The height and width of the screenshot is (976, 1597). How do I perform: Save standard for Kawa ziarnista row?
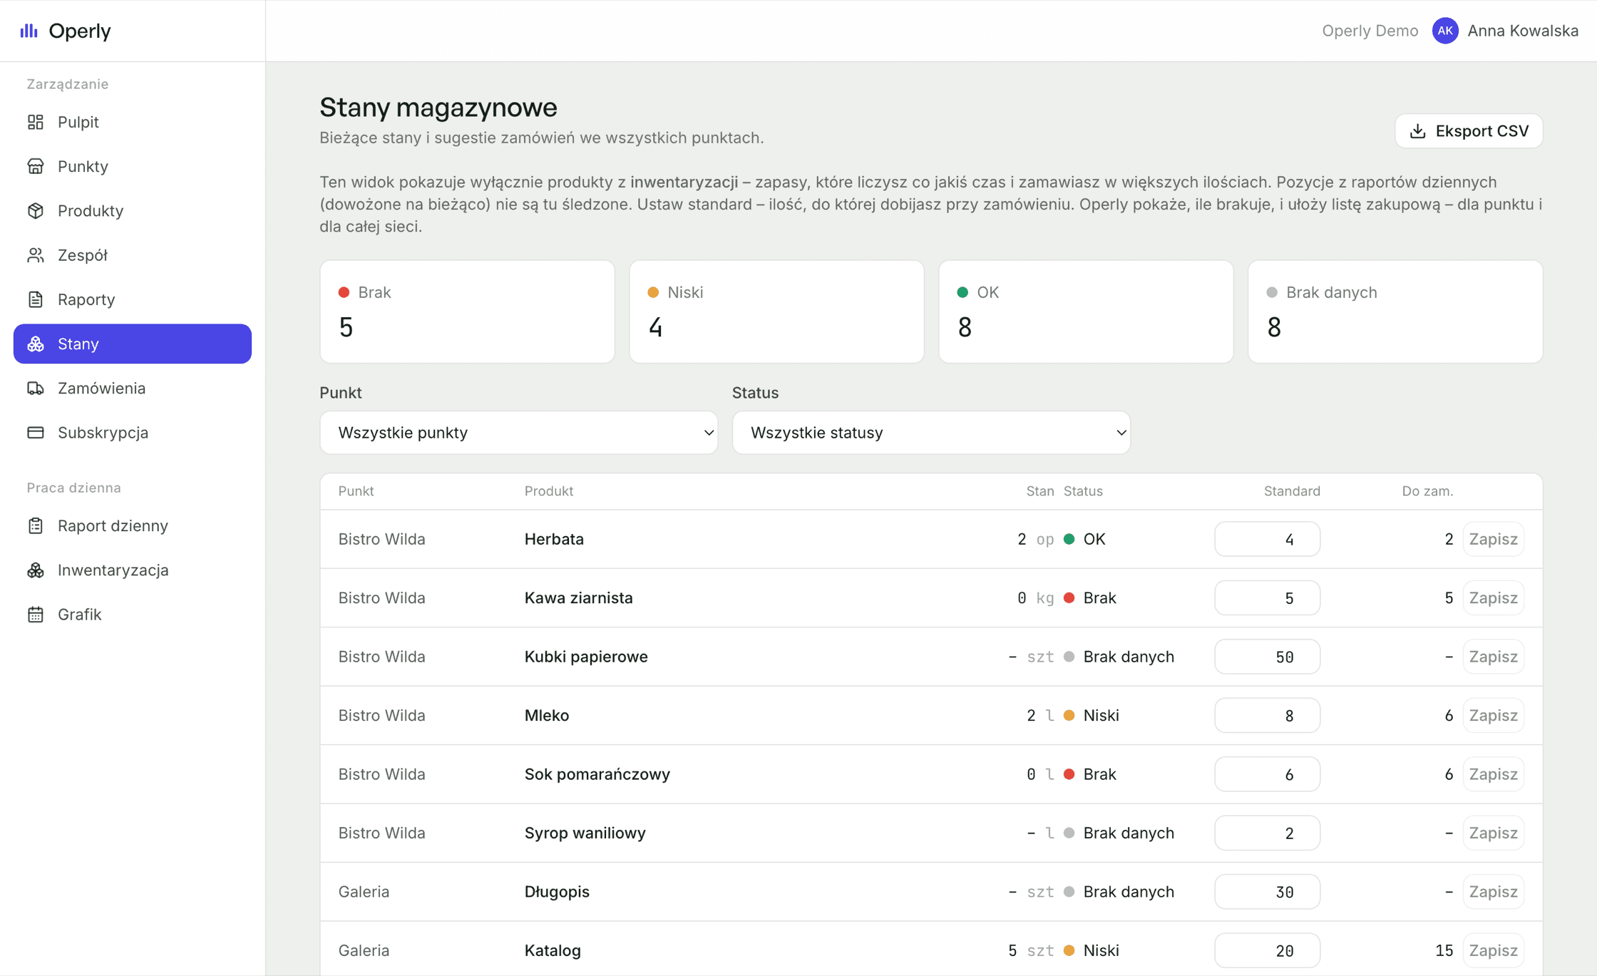pos(1493,597)
